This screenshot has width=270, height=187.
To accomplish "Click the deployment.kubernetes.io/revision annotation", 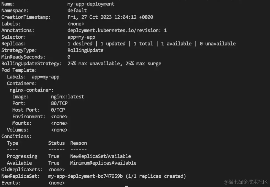I will click(x=117, y=30).
